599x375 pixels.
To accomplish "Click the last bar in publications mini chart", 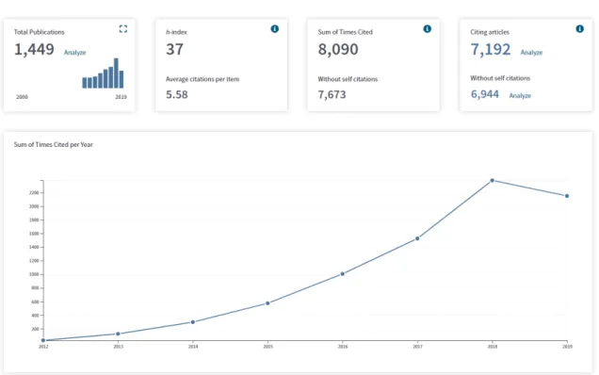I will point(121,79).
